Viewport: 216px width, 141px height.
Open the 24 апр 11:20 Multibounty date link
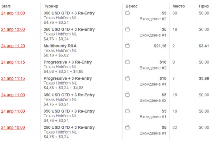[x=13, y=46]
